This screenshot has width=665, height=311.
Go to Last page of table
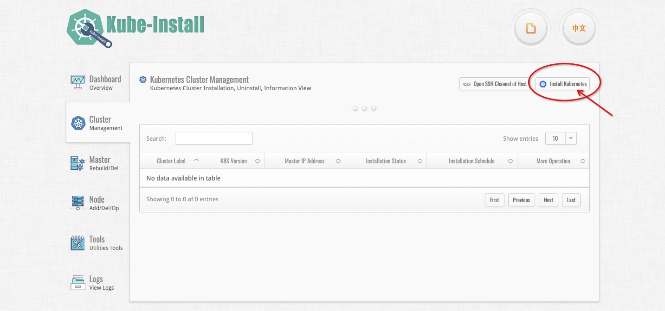(571, 200)
